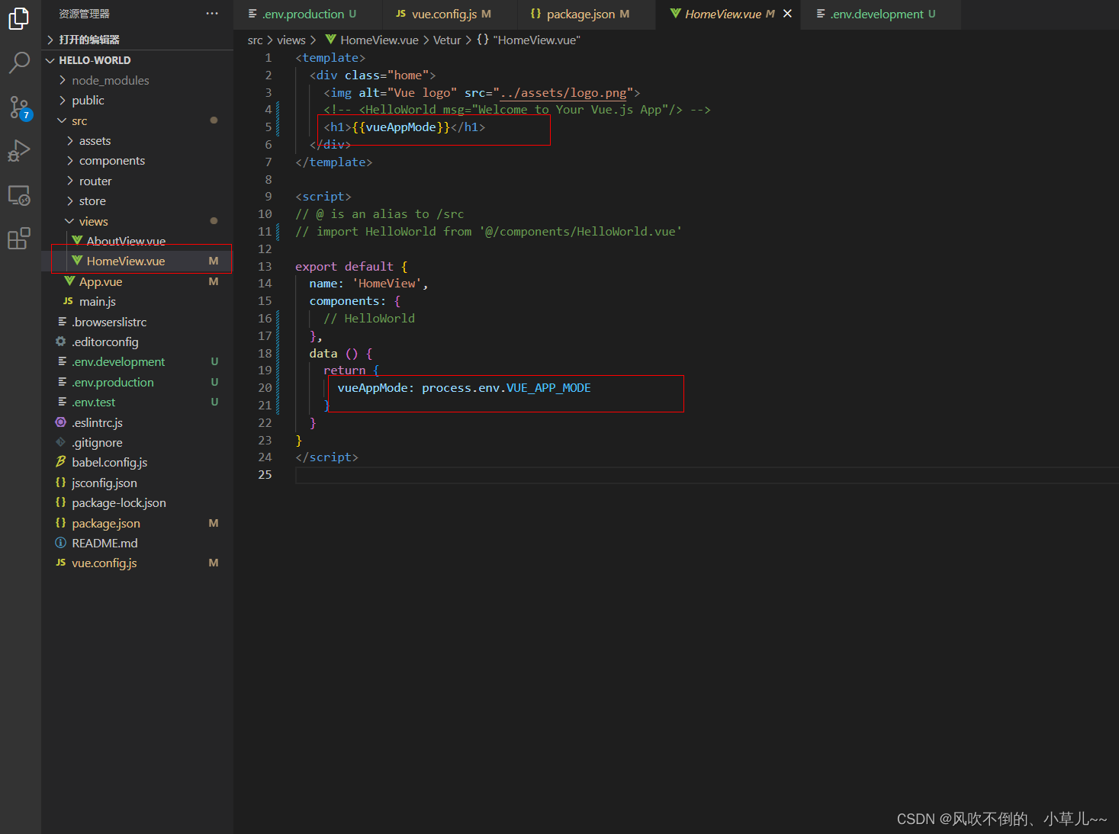This screenshot has height=834, width=1119.
Task: Expand the components folder
Action: pyautogui.click(x=137, y=161)
